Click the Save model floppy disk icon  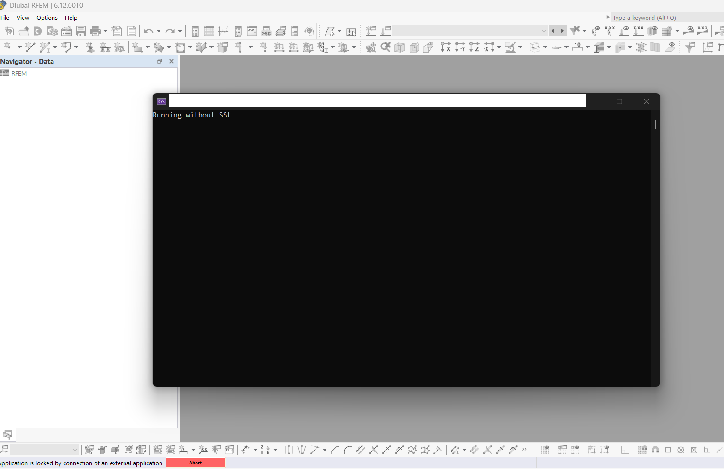click(81, 31)
